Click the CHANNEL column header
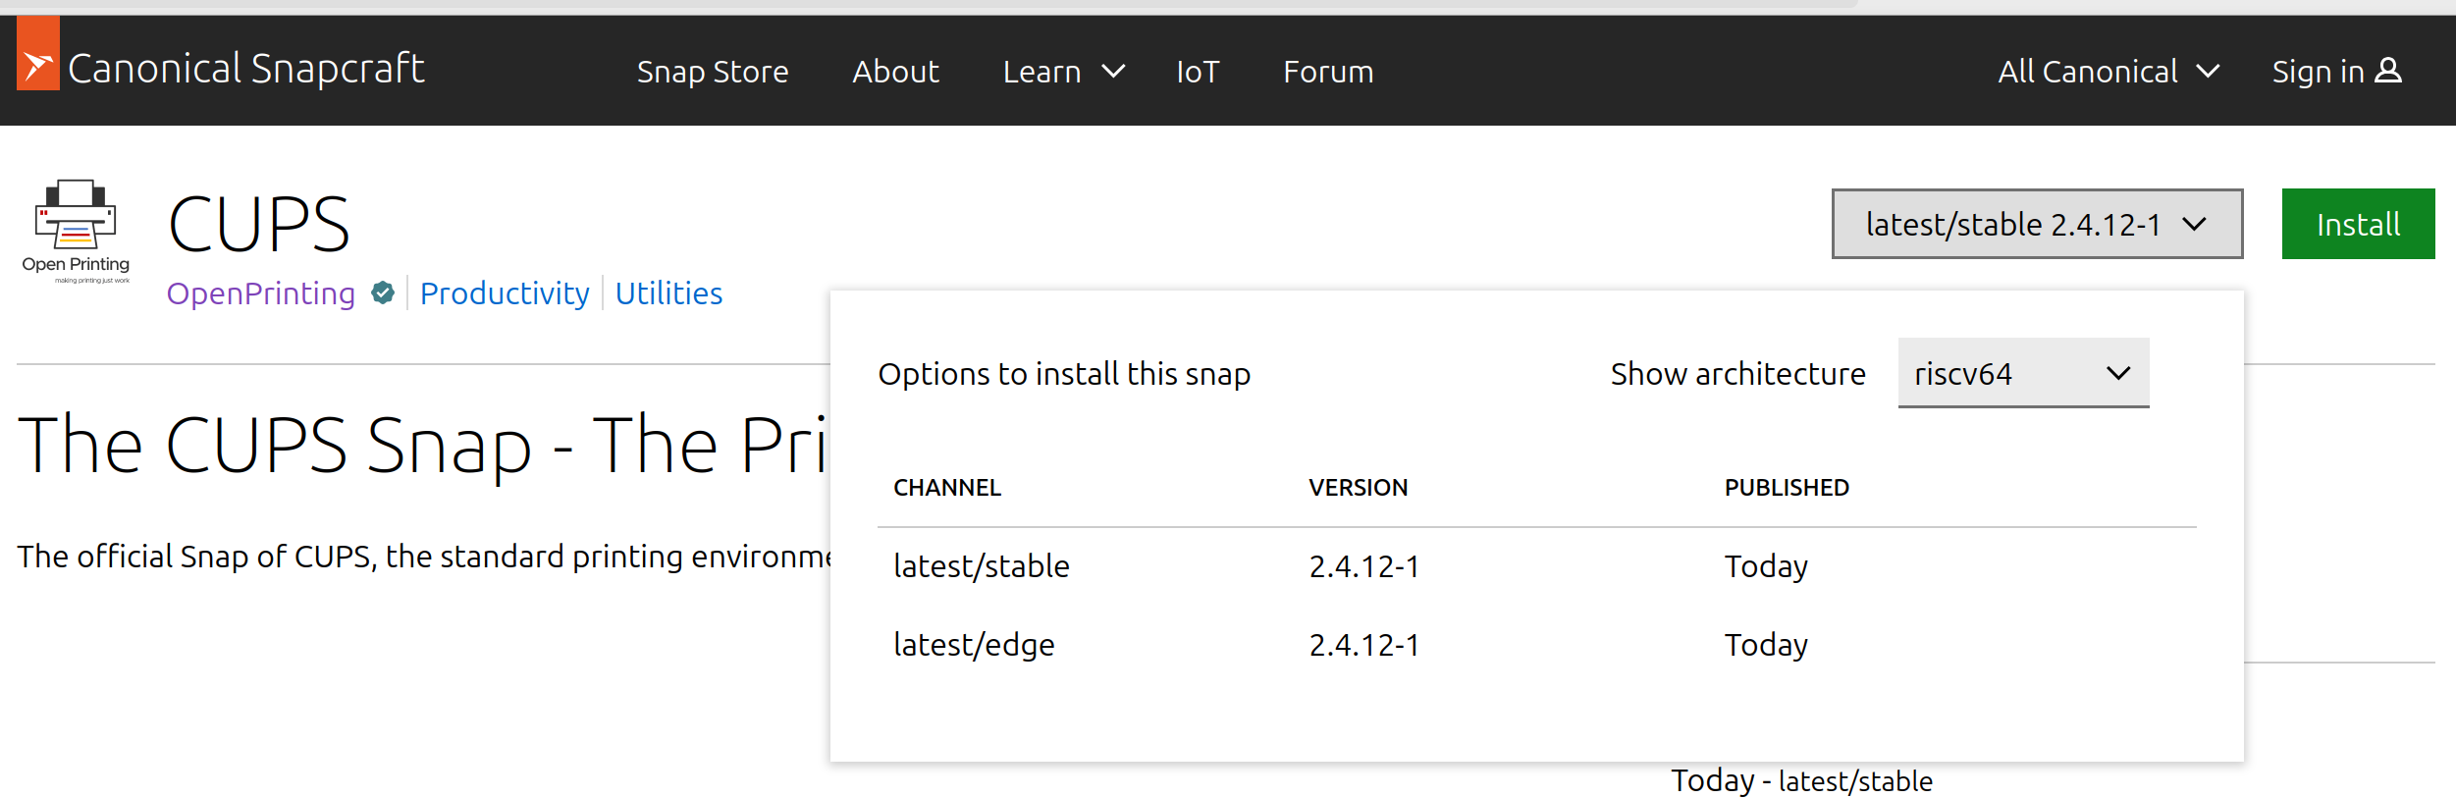Image resolution: width=2456 pixels, height=798 pixels. point(947,488)
